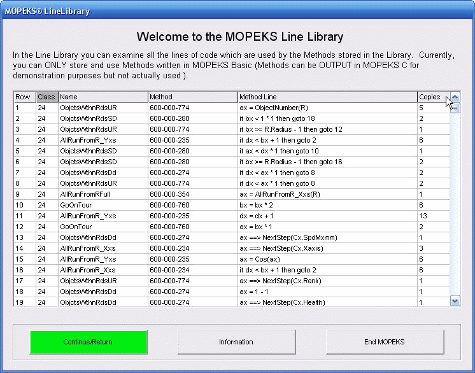Image resolution: width=475 pixels, height=373 pixels.
Task: Select 'ax ==> NextStep(Cx.Rank)' line
Action: click(327, 281)
